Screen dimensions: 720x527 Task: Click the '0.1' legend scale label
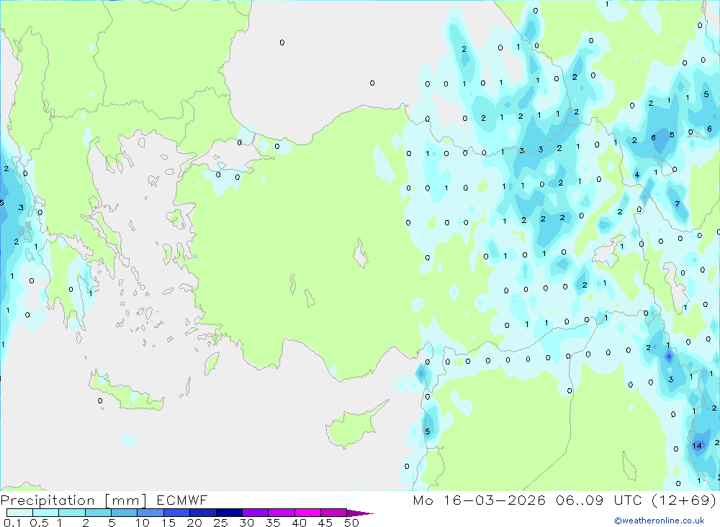12,523
